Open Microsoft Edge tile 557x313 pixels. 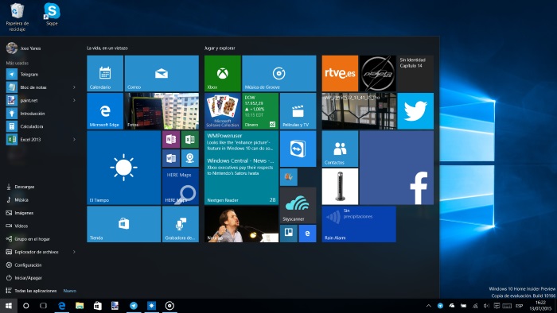coord(105,111)
